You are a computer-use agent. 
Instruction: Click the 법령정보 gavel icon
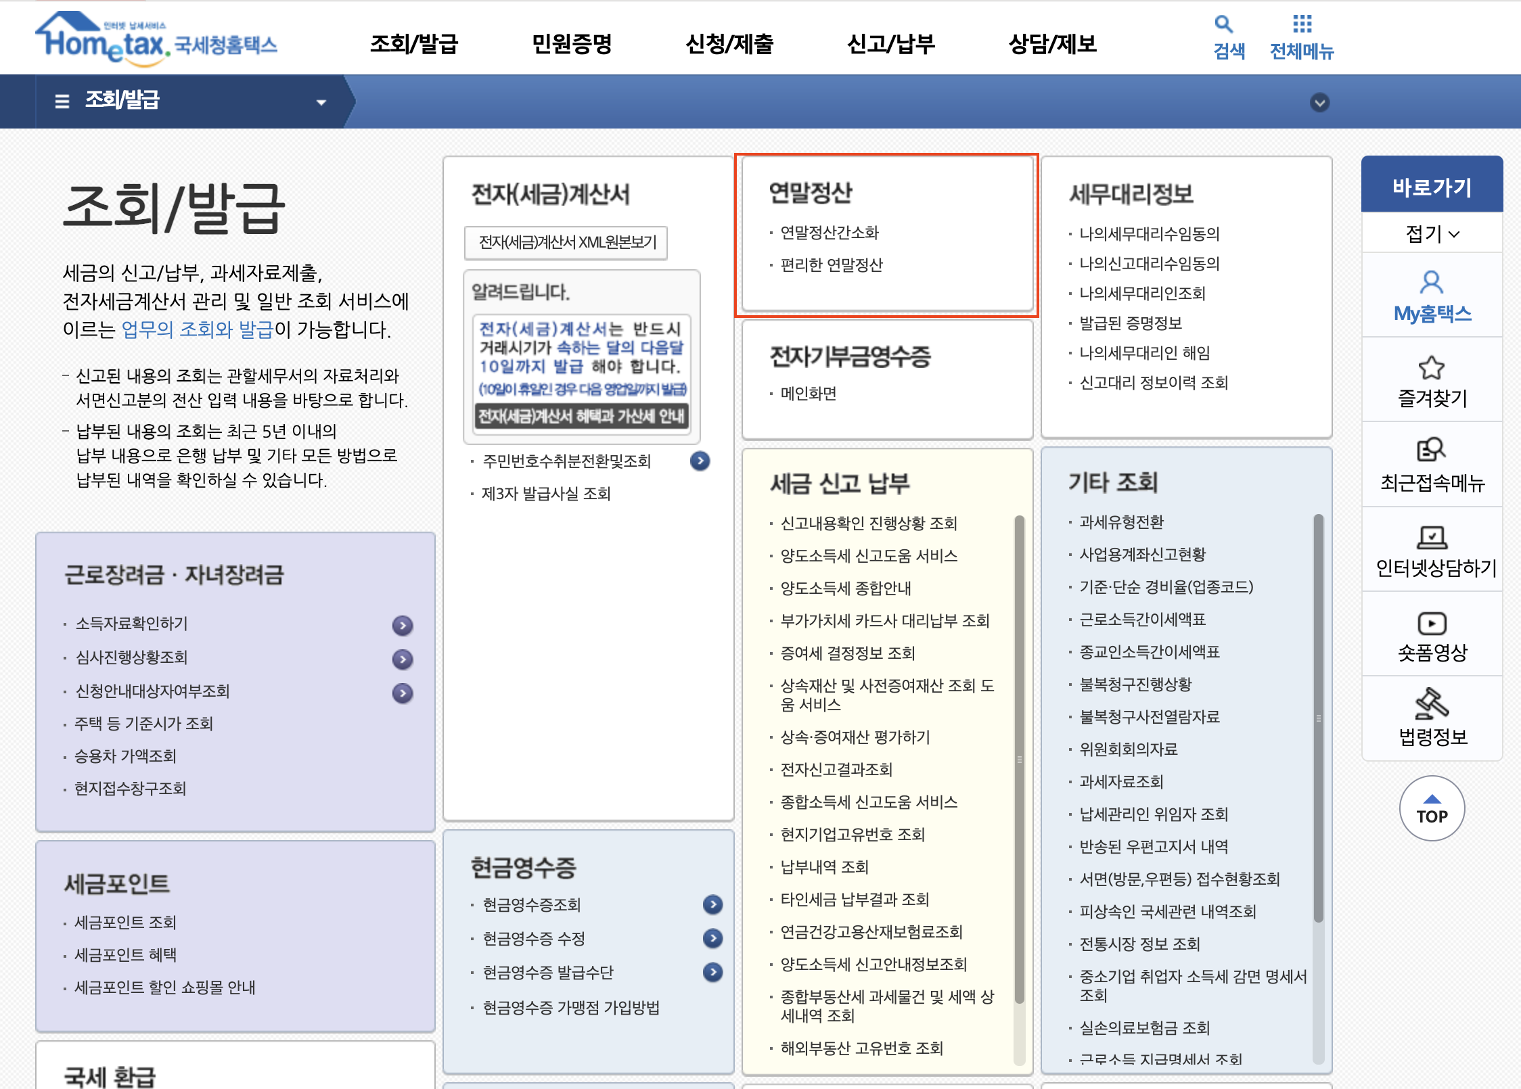click(x=1432, y=703)
